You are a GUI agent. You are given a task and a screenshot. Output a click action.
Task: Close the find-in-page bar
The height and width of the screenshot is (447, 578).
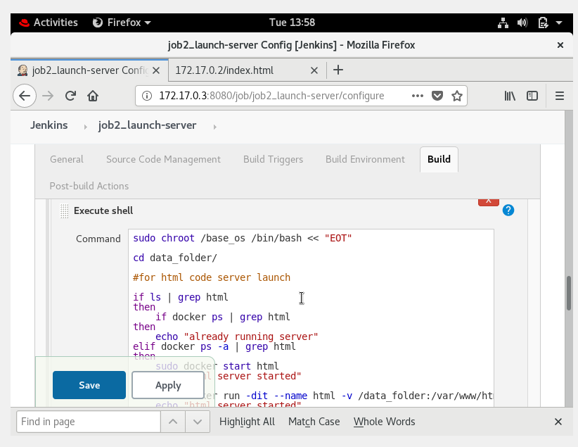point(558,422)
